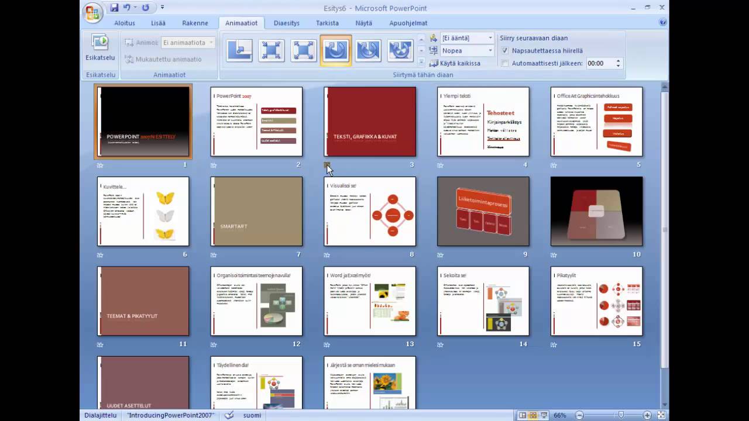
Task: Click the Redo icon in quick access toolbar
Action: point(146,8)
